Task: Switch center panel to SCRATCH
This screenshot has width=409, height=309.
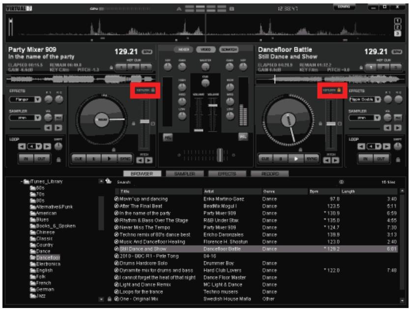Action: coord(229,49)
